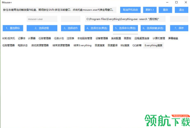Select the highlighted Everything搜索 command

(154, 45)
